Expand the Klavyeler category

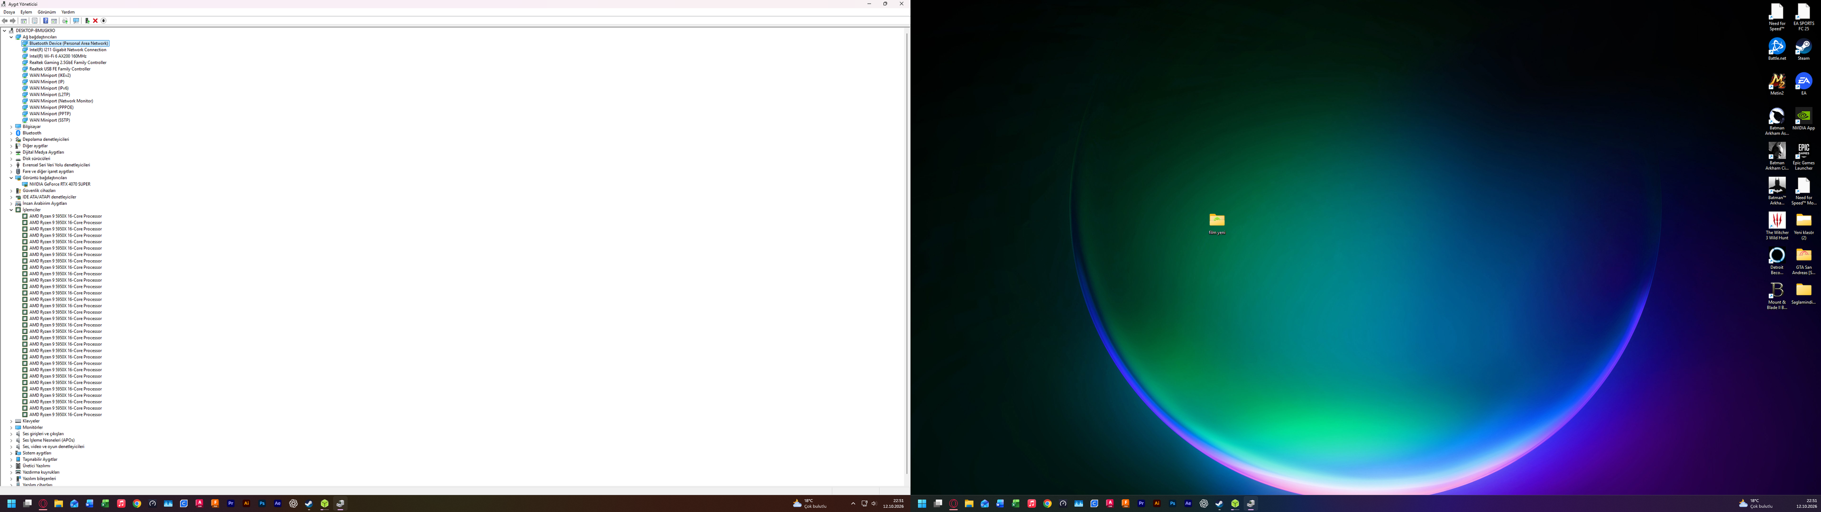tap(10, 421)
